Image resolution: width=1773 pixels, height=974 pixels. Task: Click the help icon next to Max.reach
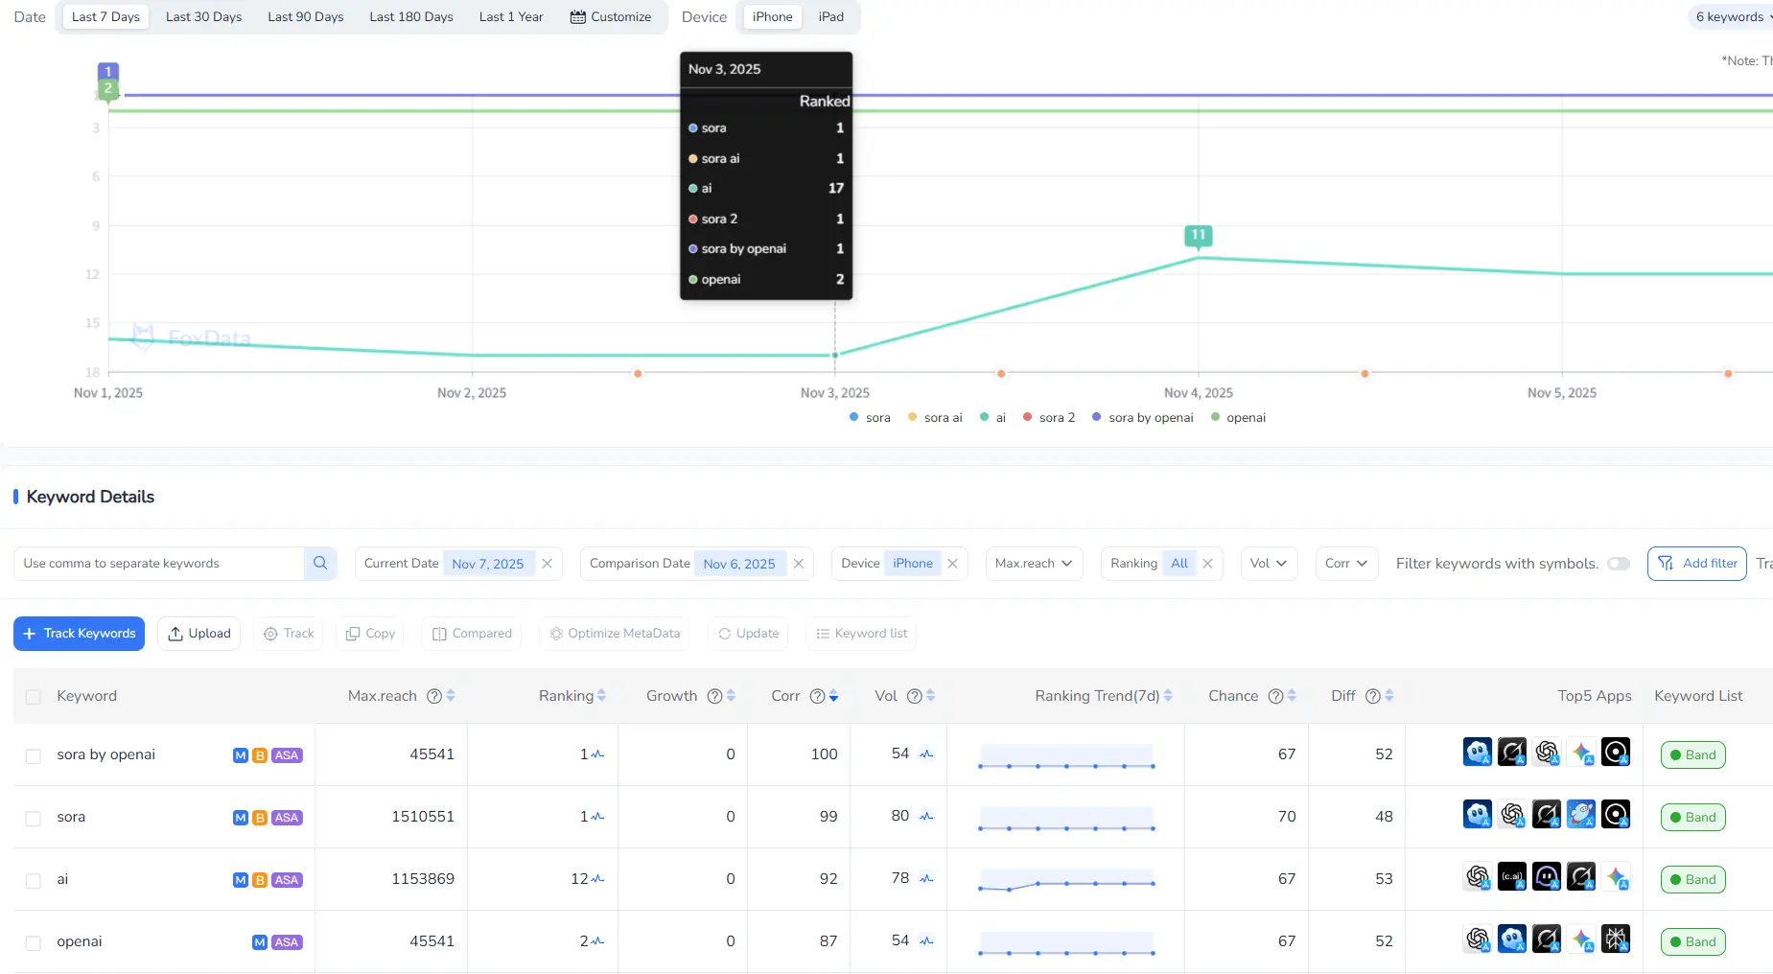click(x=433, y=696)
